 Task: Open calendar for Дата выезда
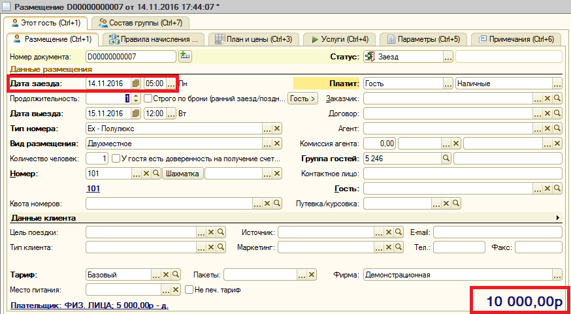point(135,114)
